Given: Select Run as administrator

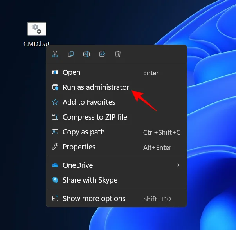Looking at the screenshot, I should [95, 87].
